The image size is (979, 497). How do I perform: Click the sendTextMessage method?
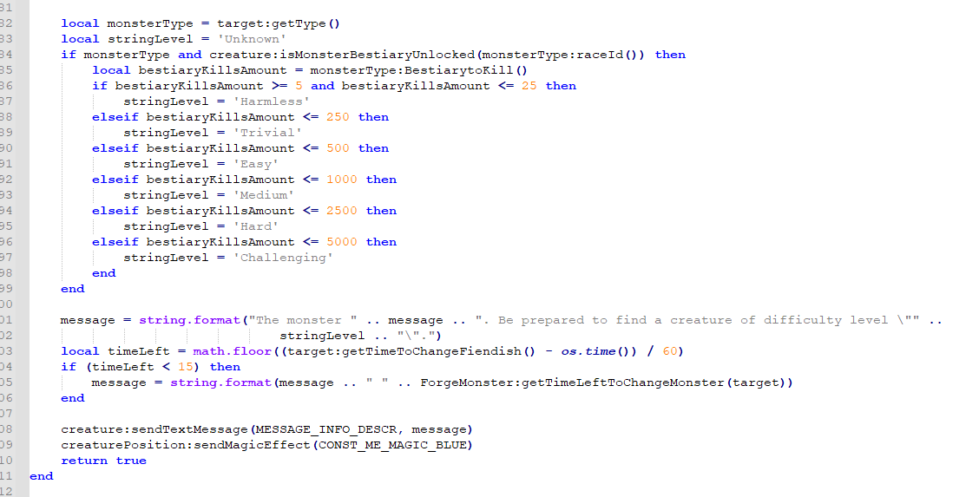189,429
